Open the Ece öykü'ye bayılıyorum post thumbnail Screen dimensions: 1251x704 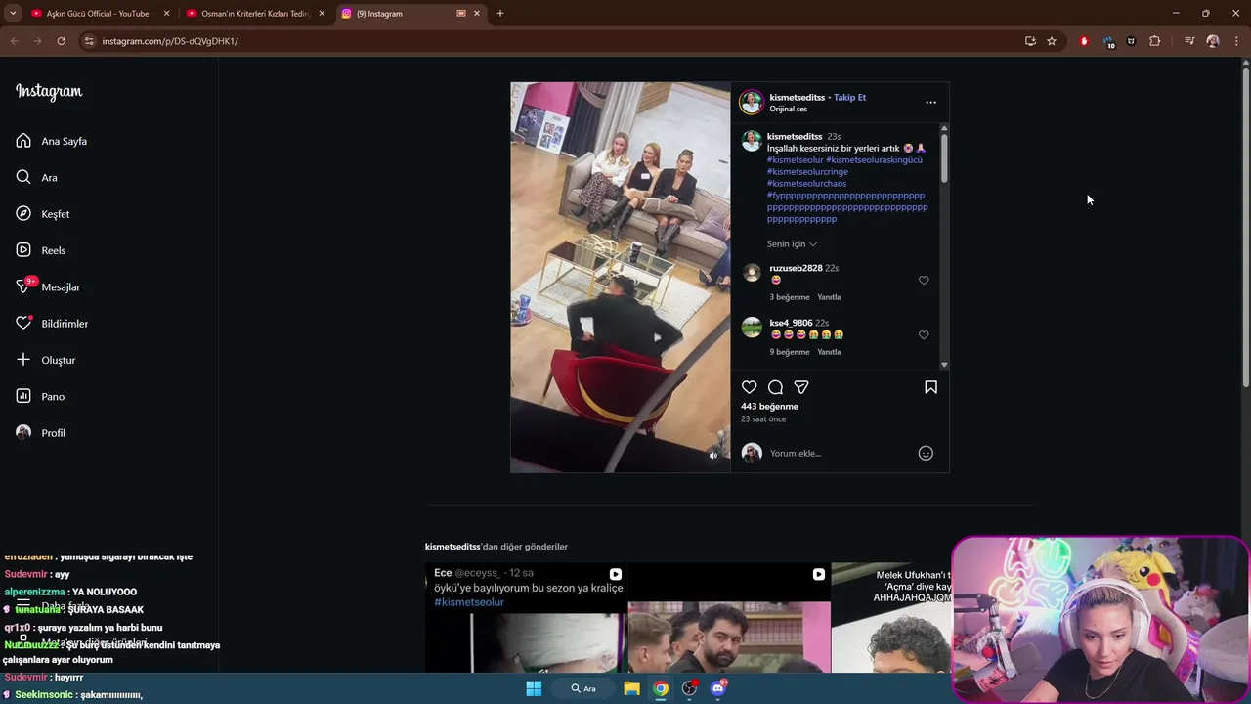(524, 617)
